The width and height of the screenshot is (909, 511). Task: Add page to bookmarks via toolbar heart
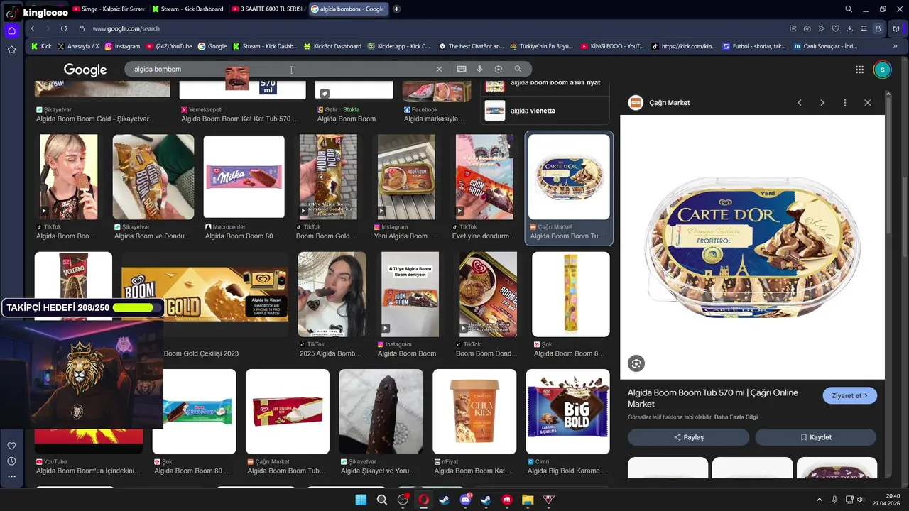(836, 28)
